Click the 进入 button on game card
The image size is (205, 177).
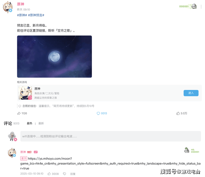191,93
